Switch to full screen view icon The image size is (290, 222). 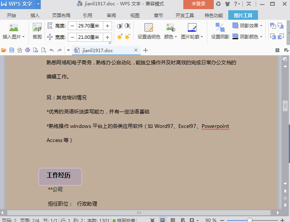pyautogui.click(x=152, y=220)
